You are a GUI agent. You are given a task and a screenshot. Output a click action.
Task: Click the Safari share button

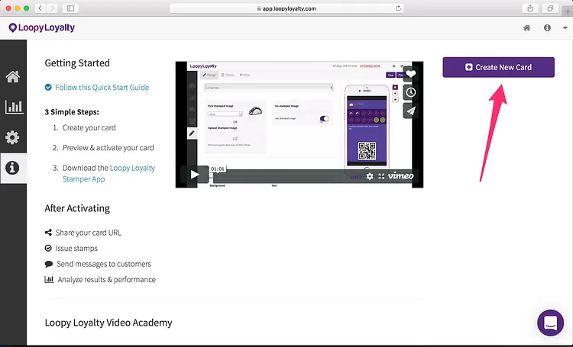click(x=530, y=8)
